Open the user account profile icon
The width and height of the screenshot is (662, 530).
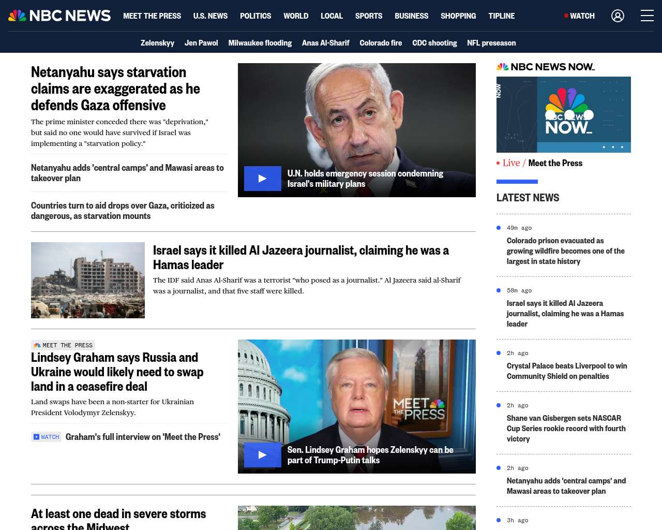[x=618, y=16]
